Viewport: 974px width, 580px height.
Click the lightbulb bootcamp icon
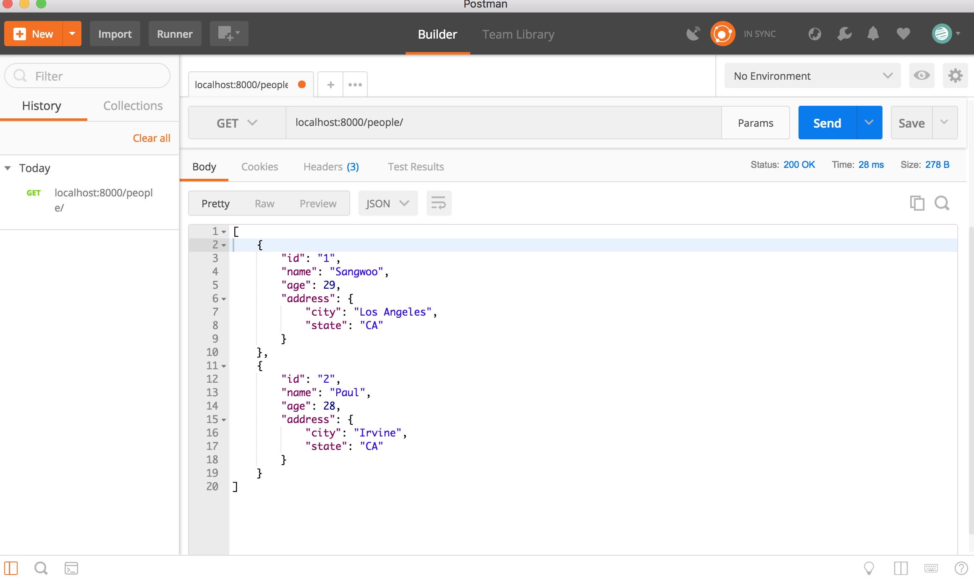click(x=869, y=568)
